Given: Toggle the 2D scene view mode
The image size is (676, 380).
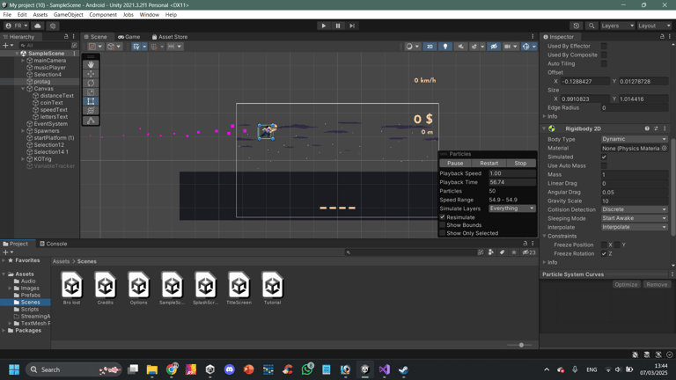Looking at the screenshot, I should click(430, 47).
